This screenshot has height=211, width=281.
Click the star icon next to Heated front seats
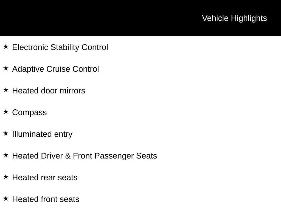pos(6,198)
